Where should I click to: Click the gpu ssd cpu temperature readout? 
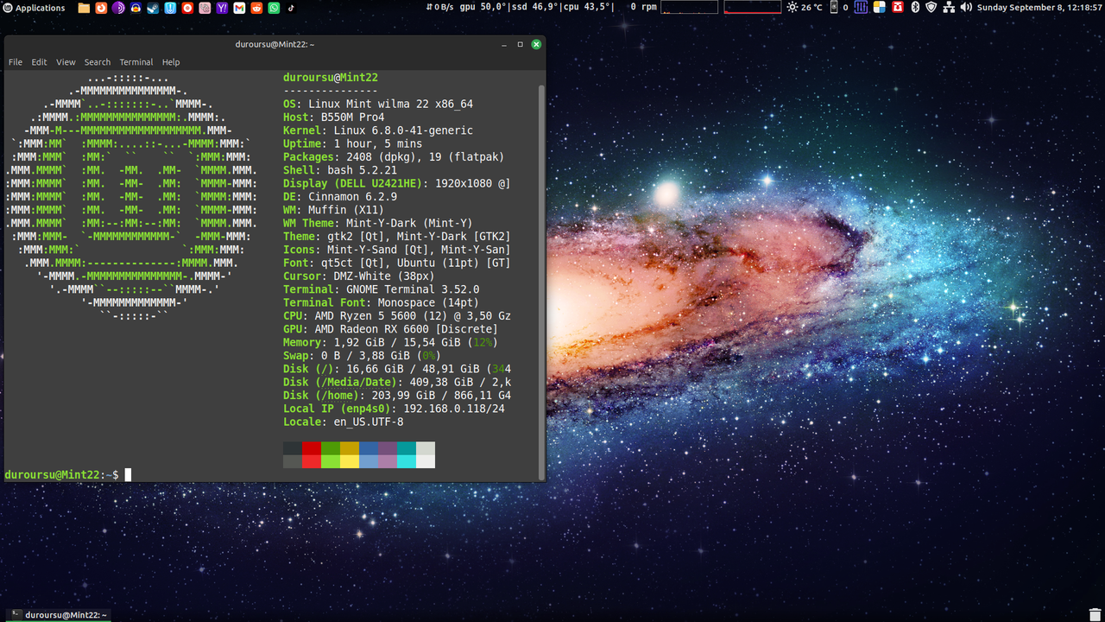click(536, 7)
